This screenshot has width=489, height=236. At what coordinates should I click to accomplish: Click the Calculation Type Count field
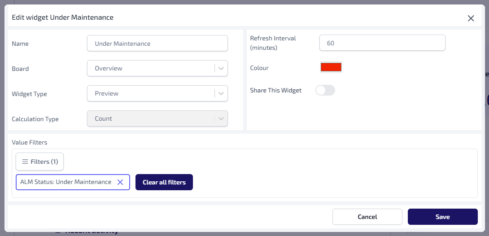[151, 119]
